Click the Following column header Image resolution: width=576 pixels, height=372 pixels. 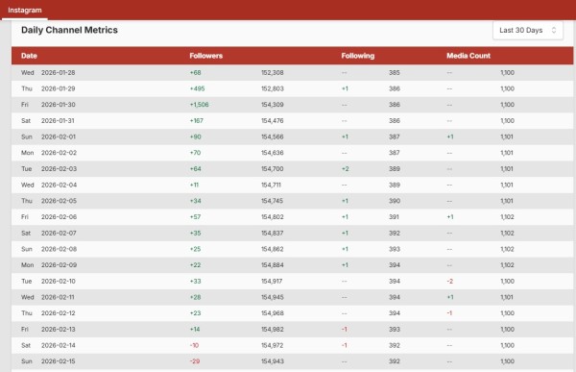pos(357,56)
